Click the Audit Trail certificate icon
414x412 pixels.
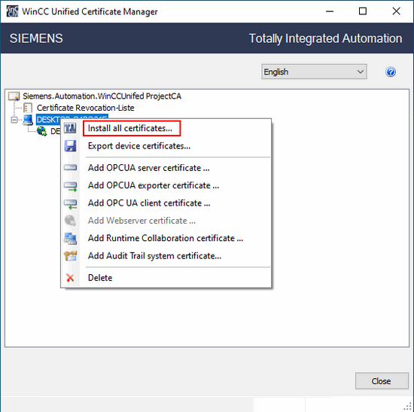[x=70, y=256]
